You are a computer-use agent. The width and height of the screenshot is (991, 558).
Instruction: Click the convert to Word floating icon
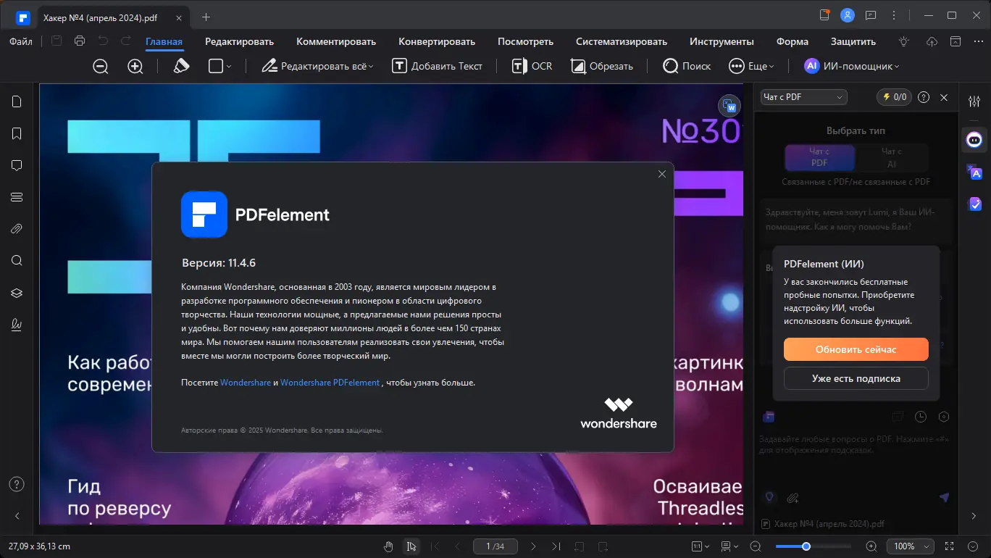click(x=729, y=106)
